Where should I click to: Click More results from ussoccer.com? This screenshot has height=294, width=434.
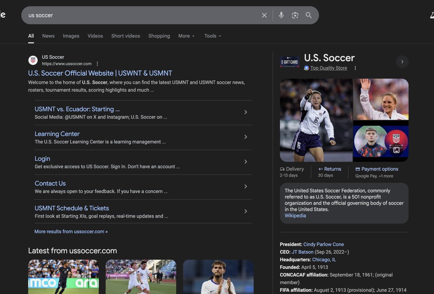(x=71, y=231)
